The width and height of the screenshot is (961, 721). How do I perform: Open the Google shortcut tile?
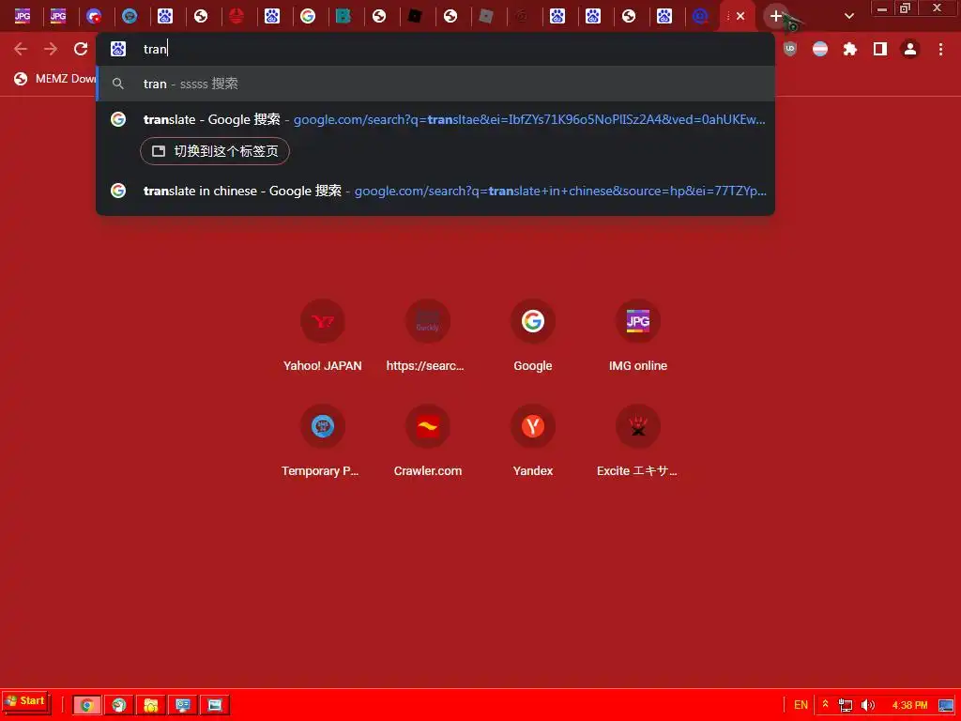click(533, 337)
